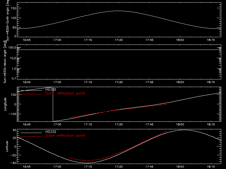This screenshot has height=169, width=226.
Task: Click the 150 y-axis value on Earth angle plot
Action: [x=14, y=8]
